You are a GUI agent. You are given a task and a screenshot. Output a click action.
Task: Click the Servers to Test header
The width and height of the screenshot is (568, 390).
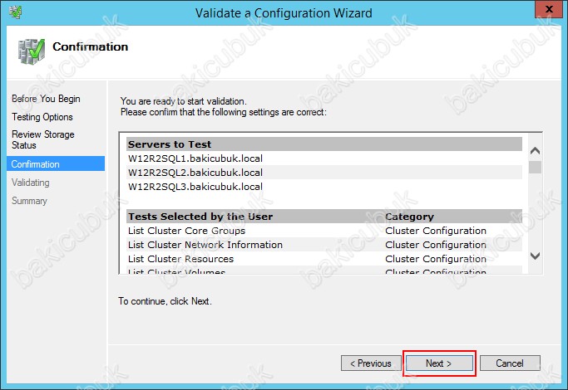[169, 144]
